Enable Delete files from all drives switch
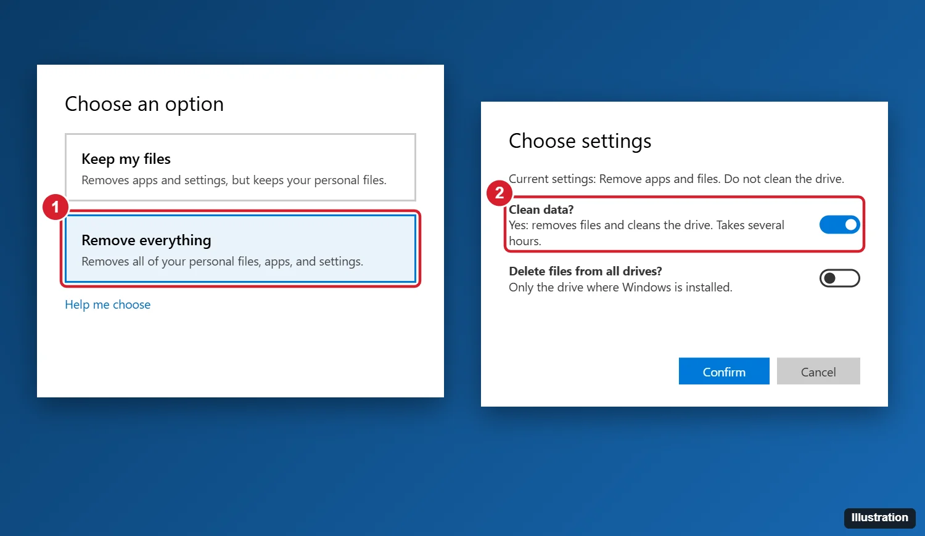The height and width of the screenshot is (536, 925). (x=839, y=278)
